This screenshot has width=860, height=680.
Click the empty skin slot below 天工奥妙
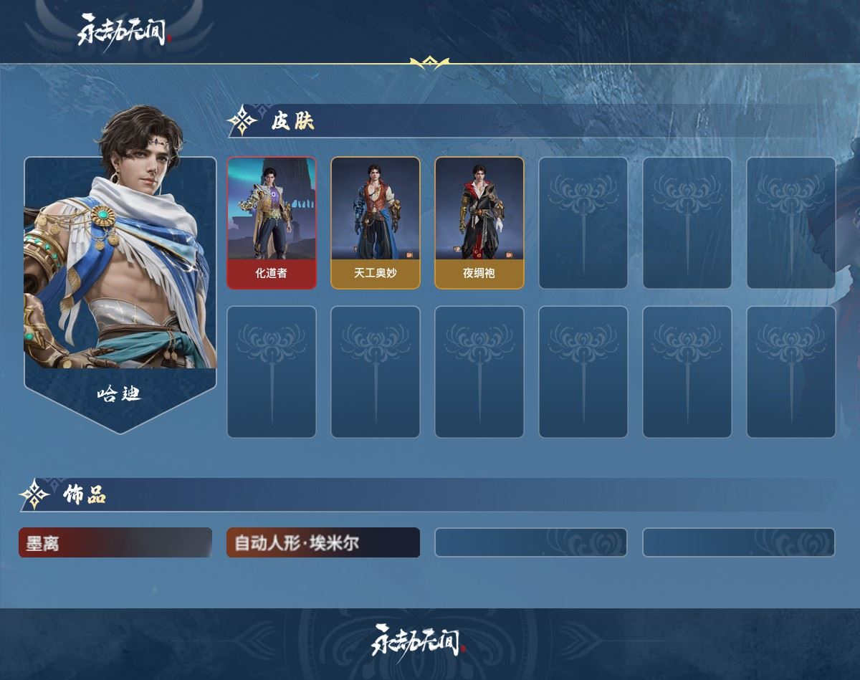click(x=376, y=372)
